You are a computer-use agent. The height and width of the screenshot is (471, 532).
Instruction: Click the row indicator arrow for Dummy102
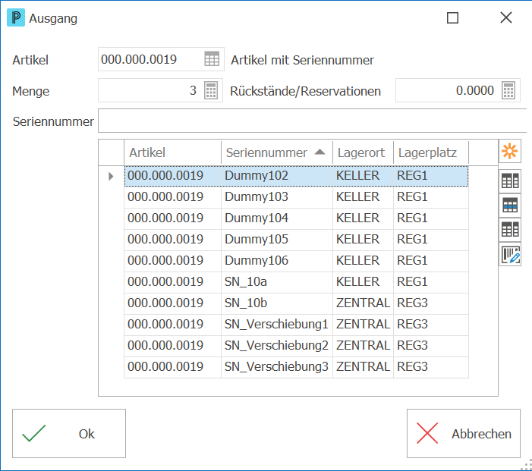pyautogui.click(x=111, y=176)
